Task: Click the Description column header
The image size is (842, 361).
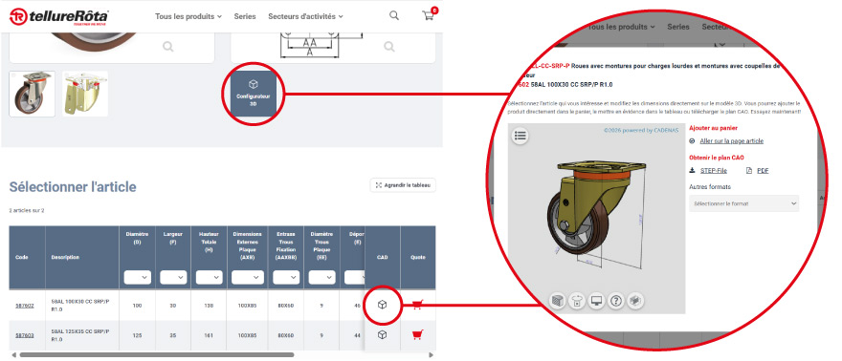Action: [x=65, y=257]
